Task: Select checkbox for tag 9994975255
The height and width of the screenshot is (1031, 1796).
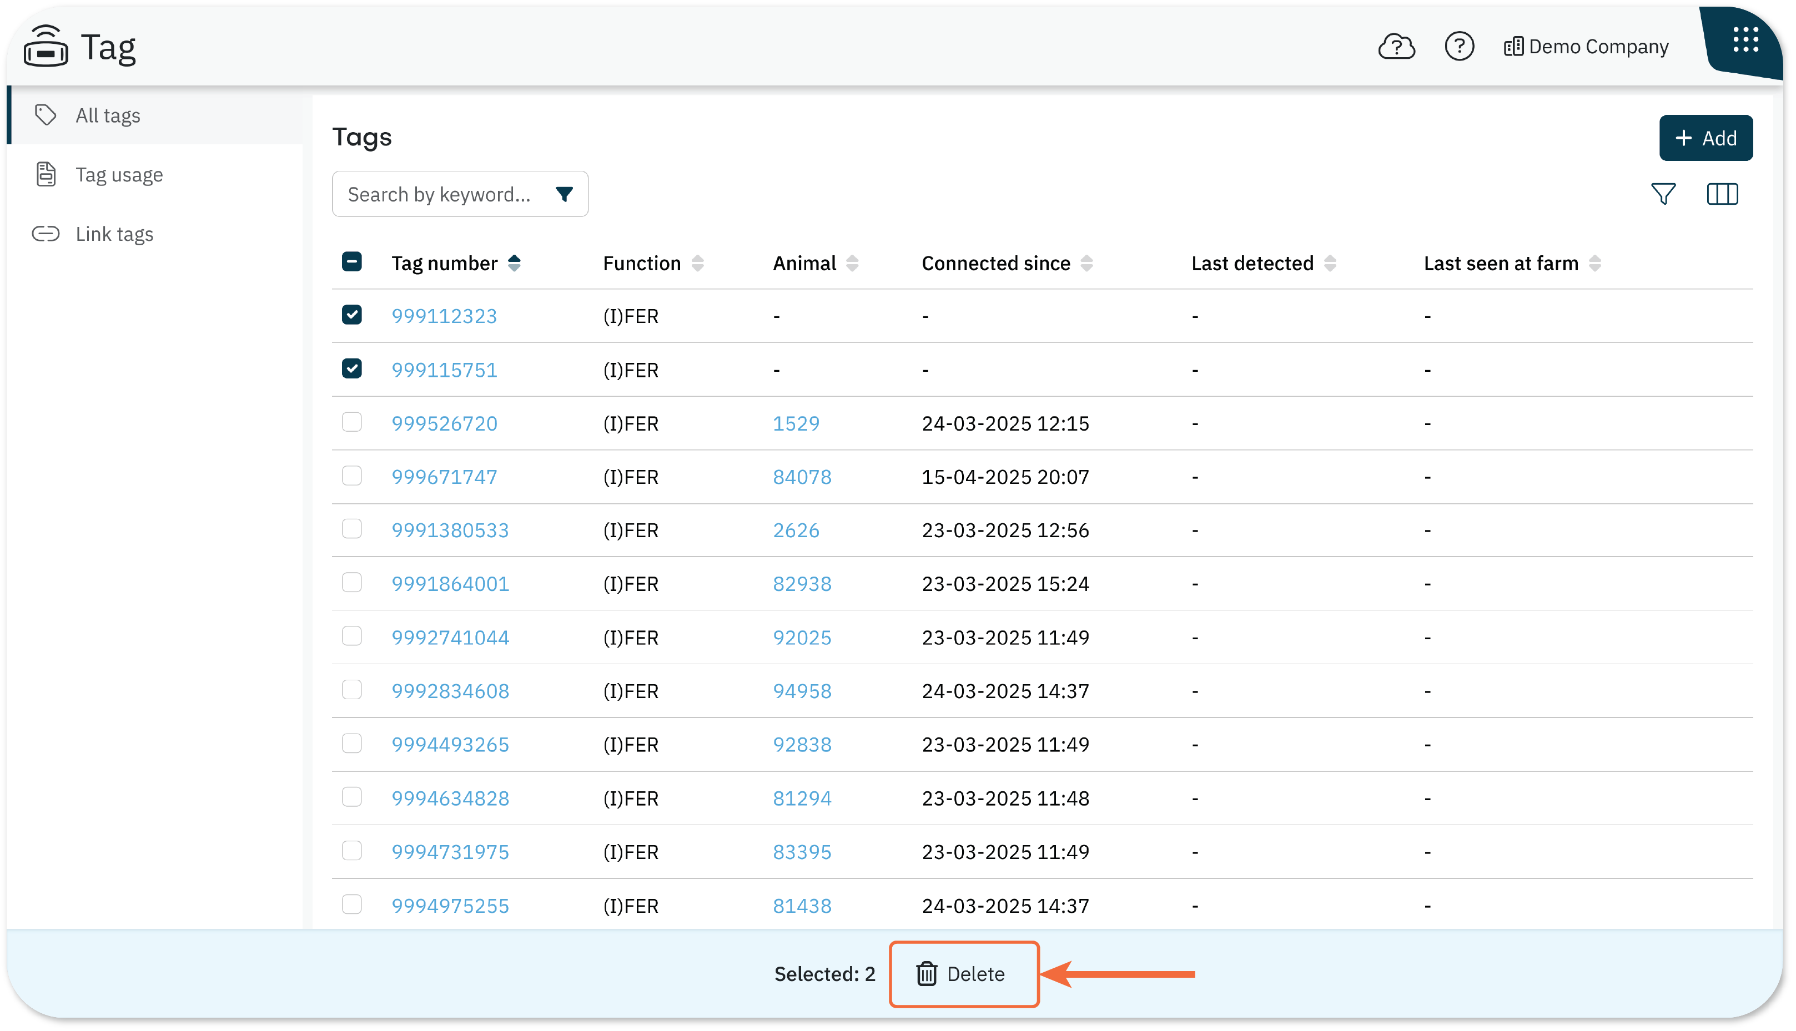Action: click(351, 904)
